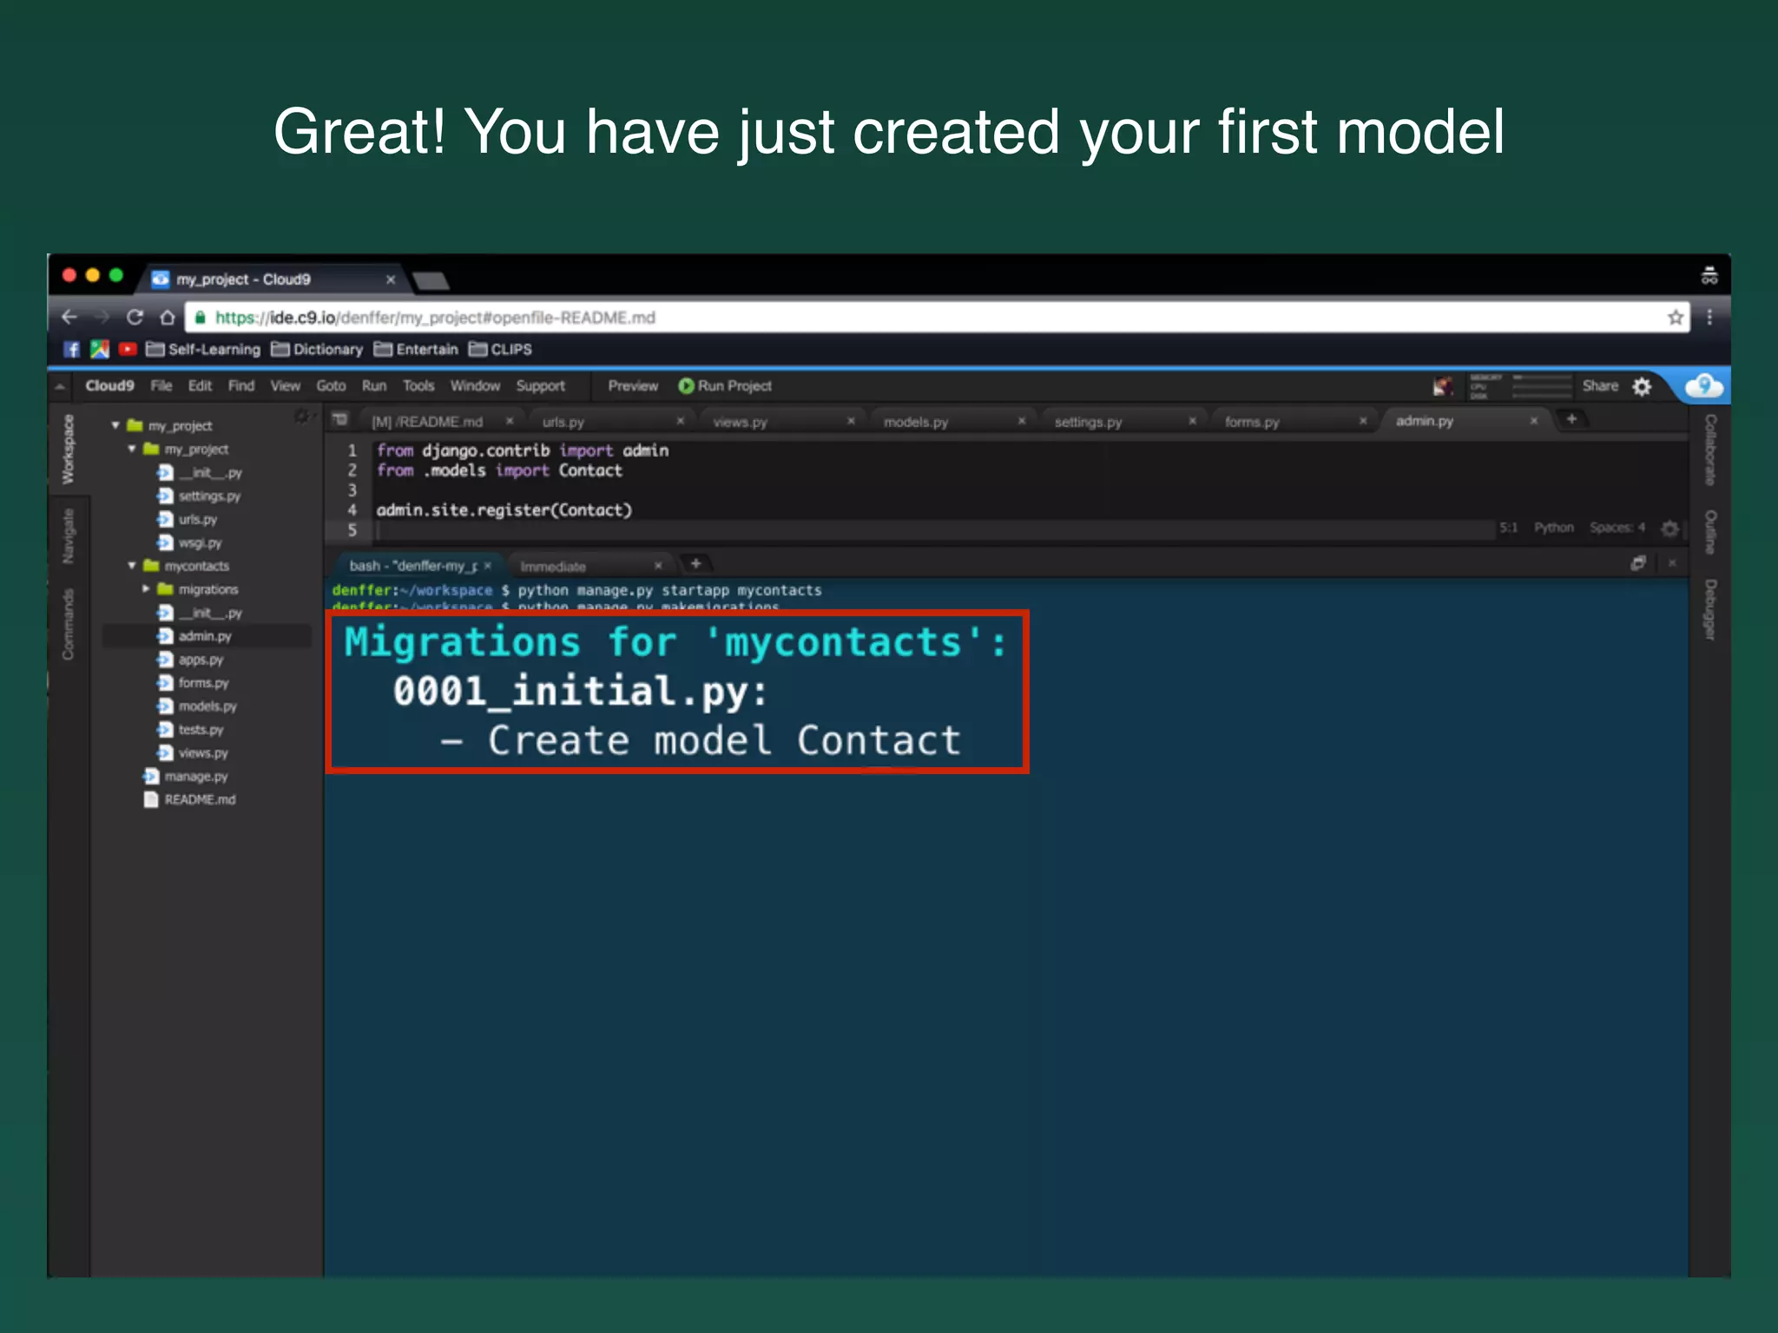Collapse the mycontacts folder
Viewport: 1778px width, 1333px height.
point(132,566)
